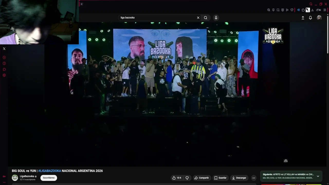This screenshot has height=185, width=329.
Task: Click the white bird extension icon
Action: (x=308, y=10)
